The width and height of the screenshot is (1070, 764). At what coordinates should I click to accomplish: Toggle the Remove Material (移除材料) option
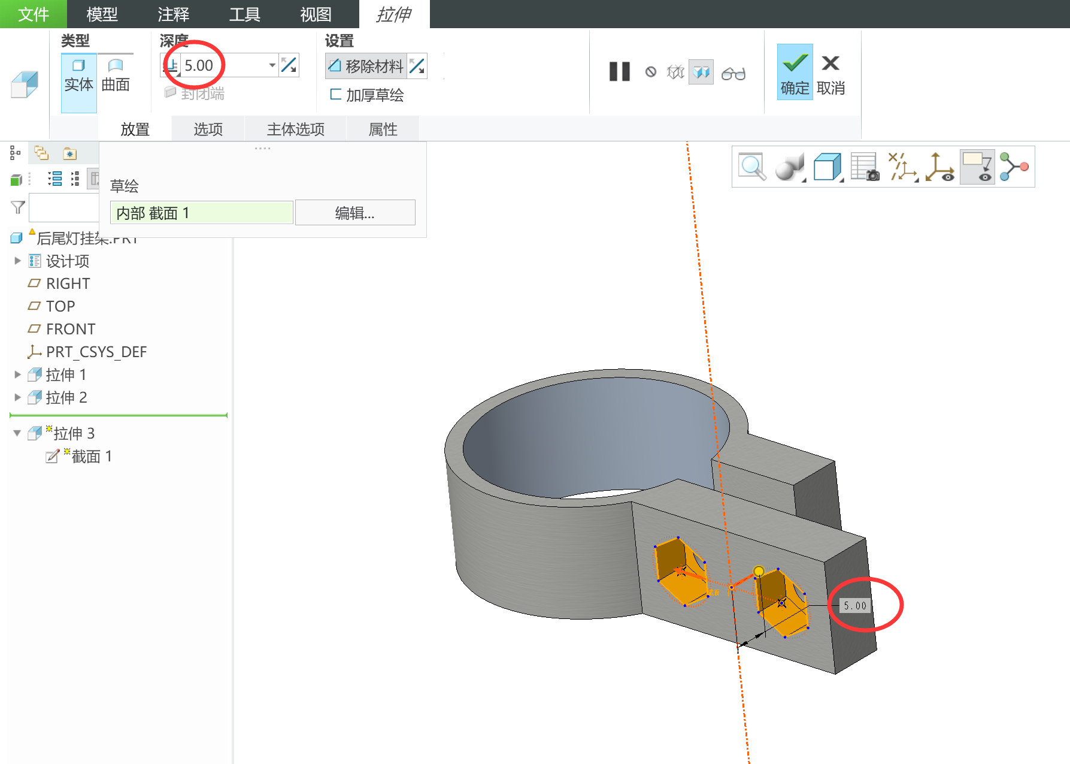[x=366, y=66]
